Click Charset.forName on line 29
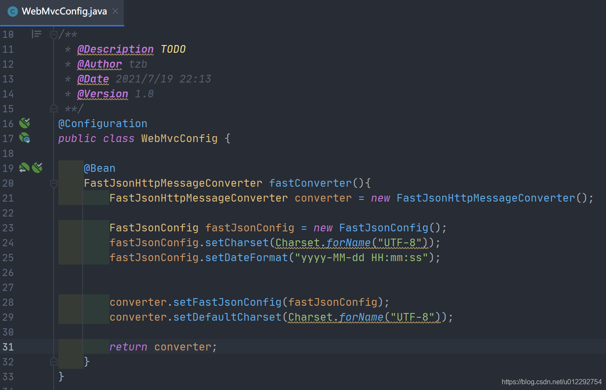 point(336,317)
